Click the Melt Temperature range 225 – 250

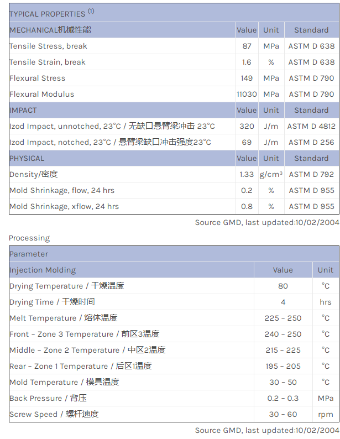[x=283, y=318]
